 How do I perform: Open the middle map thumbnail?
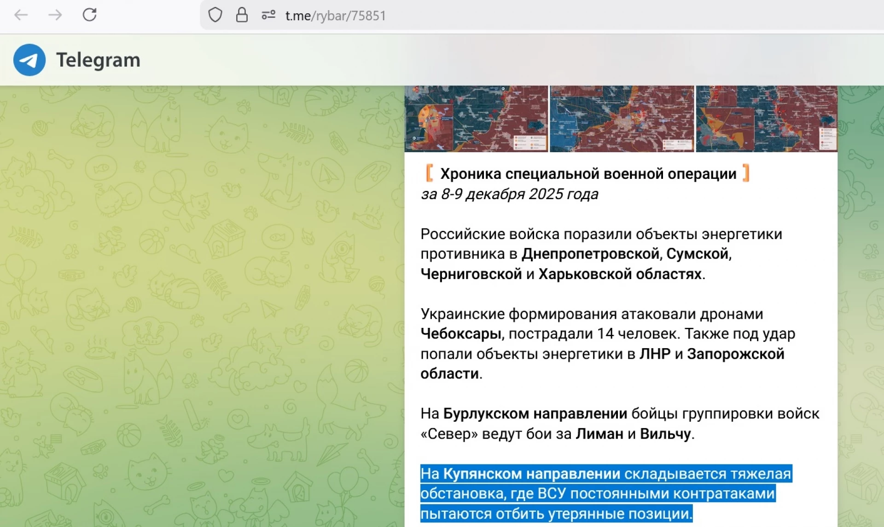pos(622,119)
